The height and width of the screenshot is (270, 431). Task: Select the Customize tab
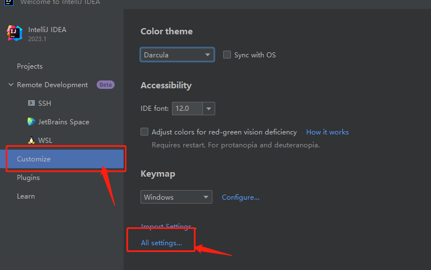pyautogui.click(x=62, y=159)
